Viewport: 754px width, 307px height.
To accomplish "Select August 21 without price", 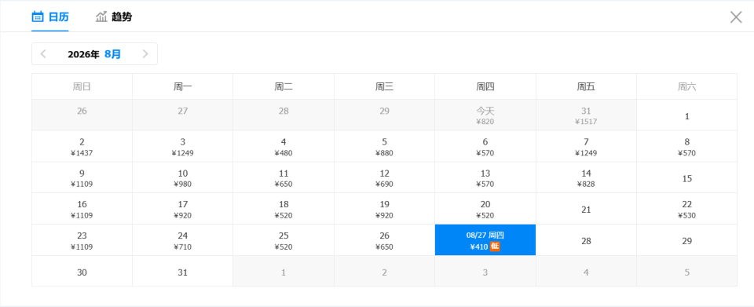I will [586, 209].
